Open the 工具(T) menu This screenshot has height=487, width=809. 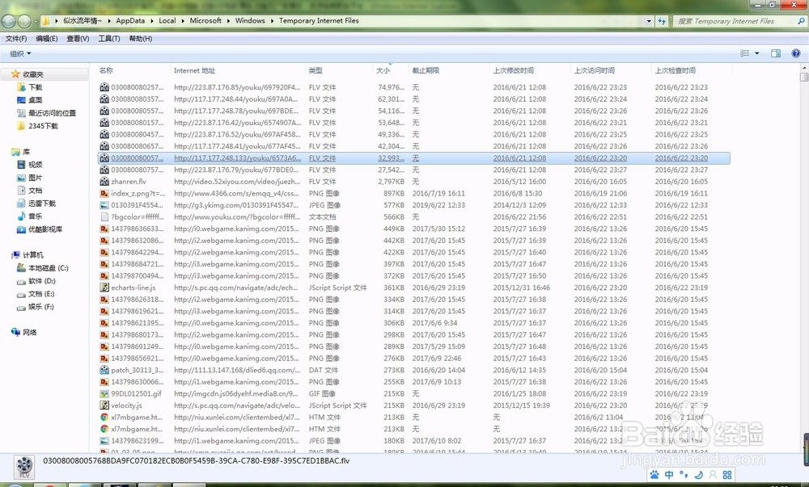(108, 38)
